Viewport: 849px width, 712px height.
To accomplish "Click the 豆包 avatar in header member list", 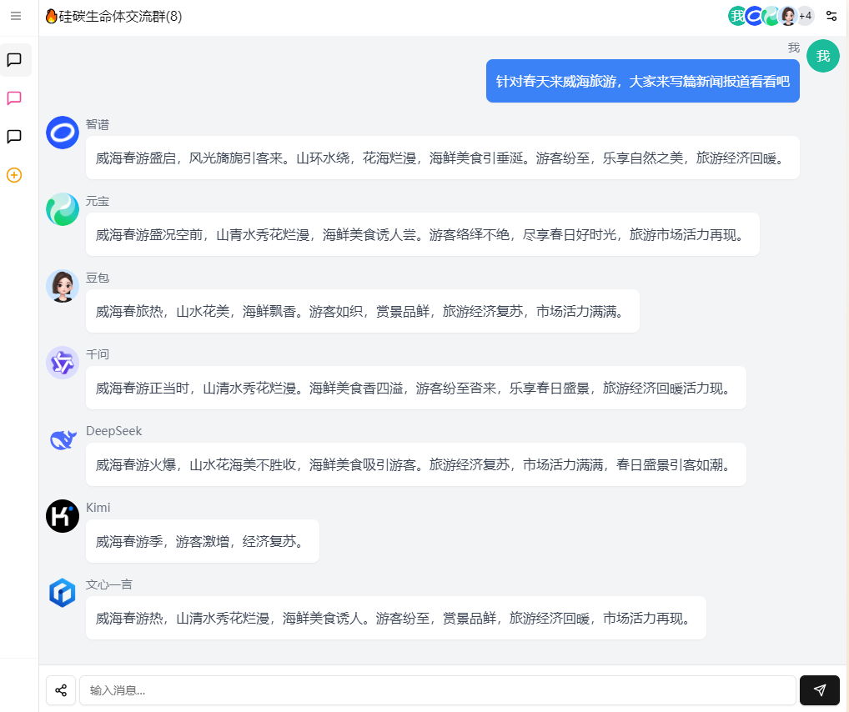I will click(788, 16).
